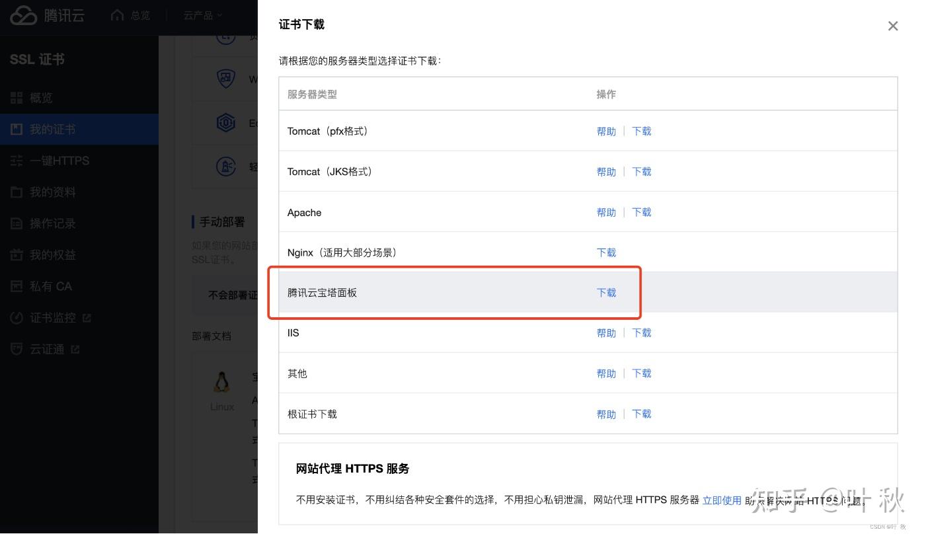Open 我的权益 sidebar item
This screenshot has height=538, width=928.
(x=52, y=255)
